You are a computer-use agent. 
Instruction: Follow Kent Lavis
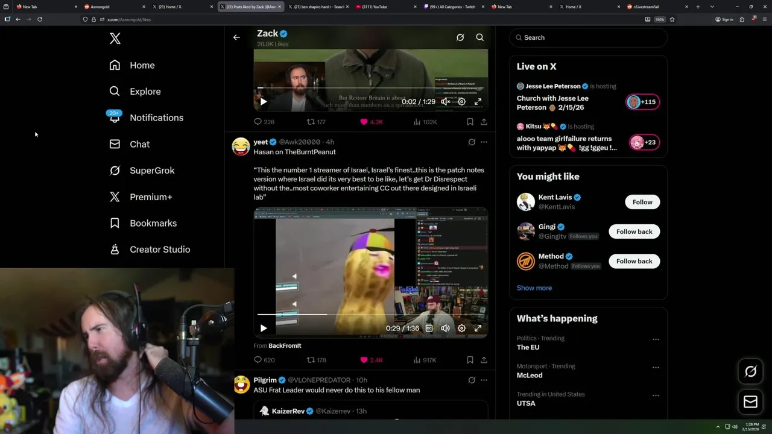tap(642, 202)
